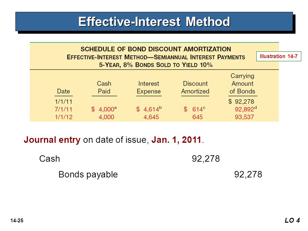Click the Journal entry red text

[52, 140]
